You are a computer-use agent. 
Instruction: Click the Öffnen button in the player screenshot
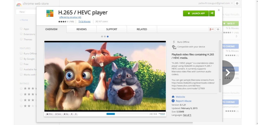50,114
